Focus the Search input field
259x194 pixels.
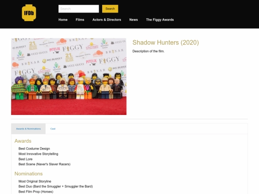coord(79,9)
